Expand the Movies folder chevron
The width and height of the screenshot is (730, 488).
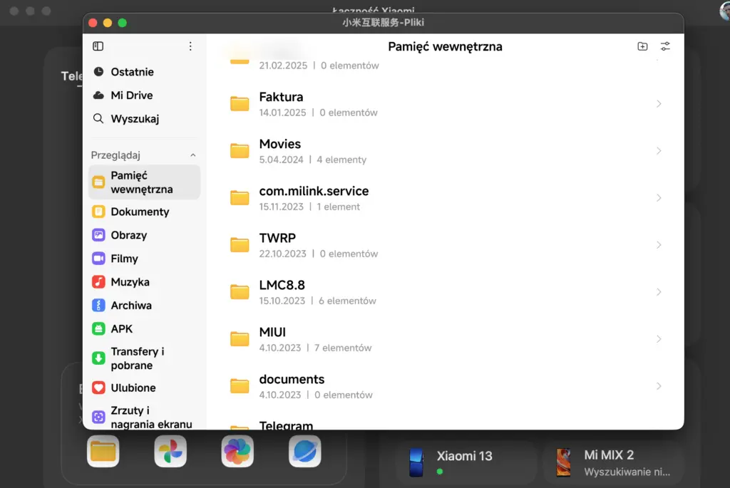coord(659,151)
